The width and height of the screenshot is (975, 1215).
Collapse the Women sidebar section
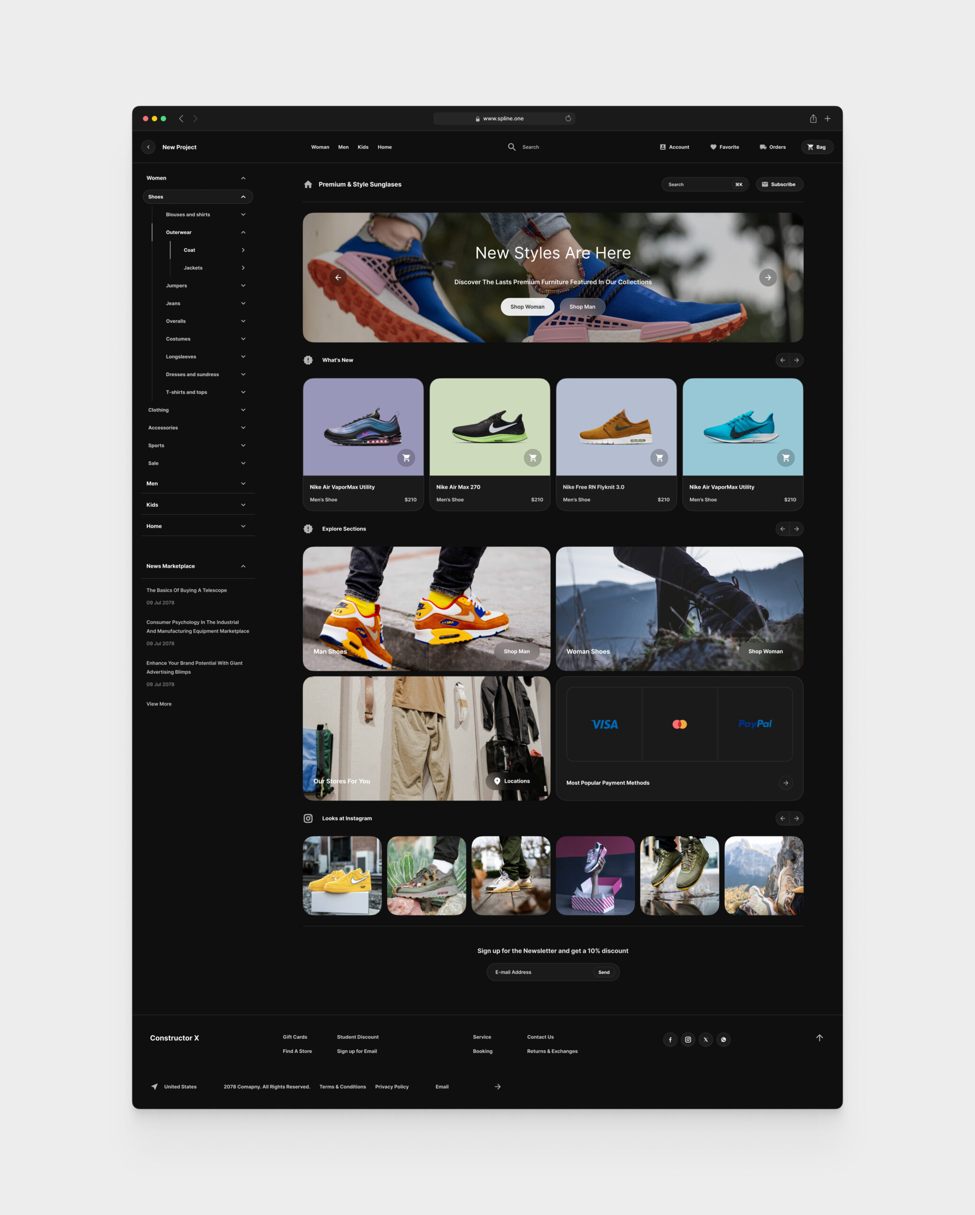click(243, 178)
